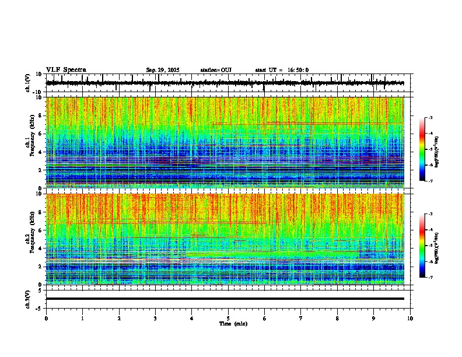The image size is (462, 357).
Task: Click the ch.1 color scale PSD unit label
Action: 436,152
